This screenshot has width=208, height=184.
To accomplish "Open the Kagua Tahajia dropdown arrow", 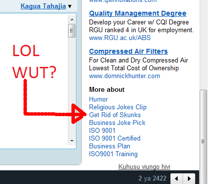I will 70,6.
